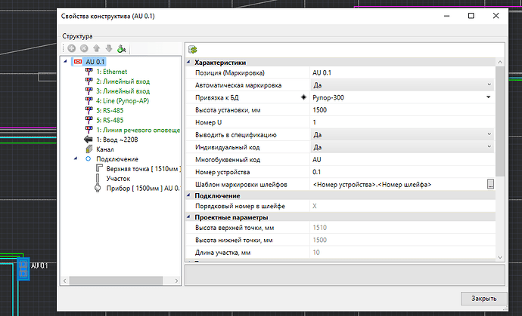522x316 pixels.
Task: Select the '1: Ввод ~220В' arrow item
Action: tap(116, 139)
